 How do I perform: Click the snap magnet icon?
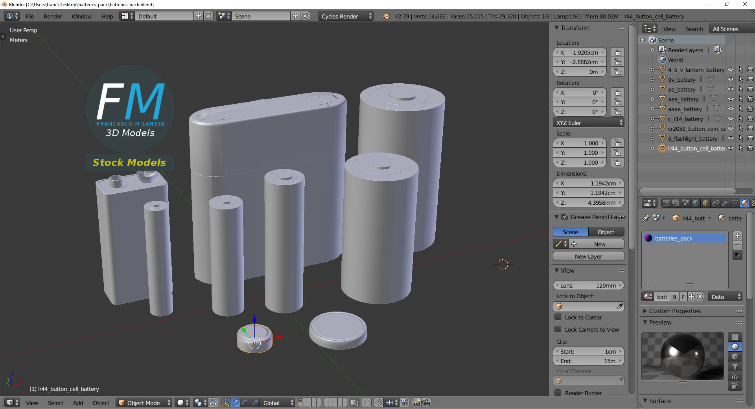[378, 403]
